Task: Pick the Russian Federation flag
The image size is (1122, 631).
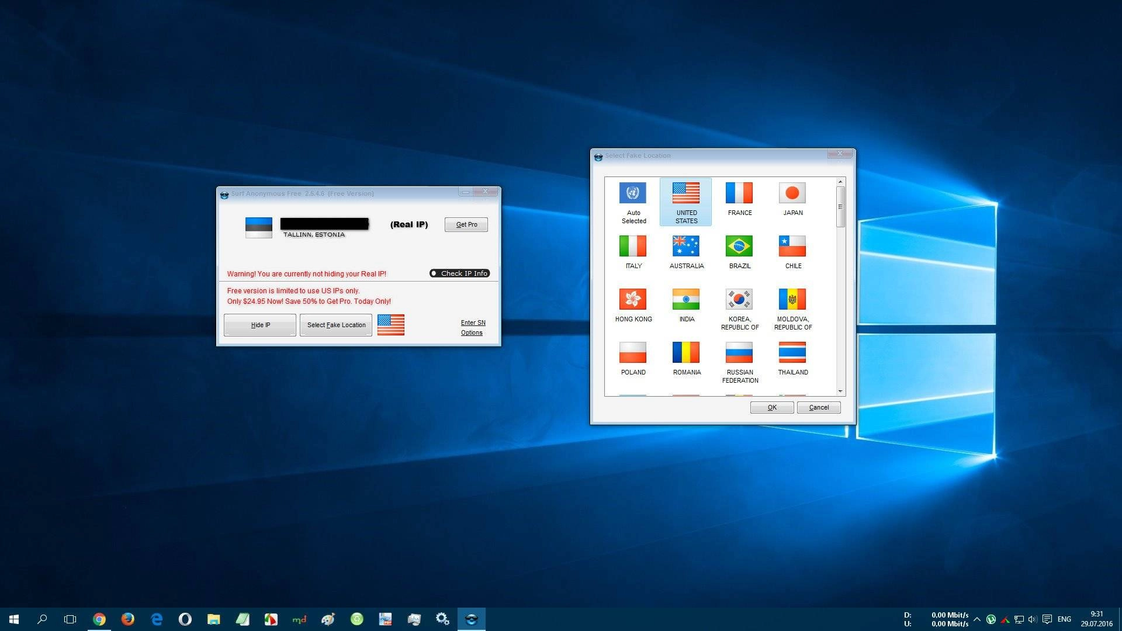Action: tap(739, 352)
